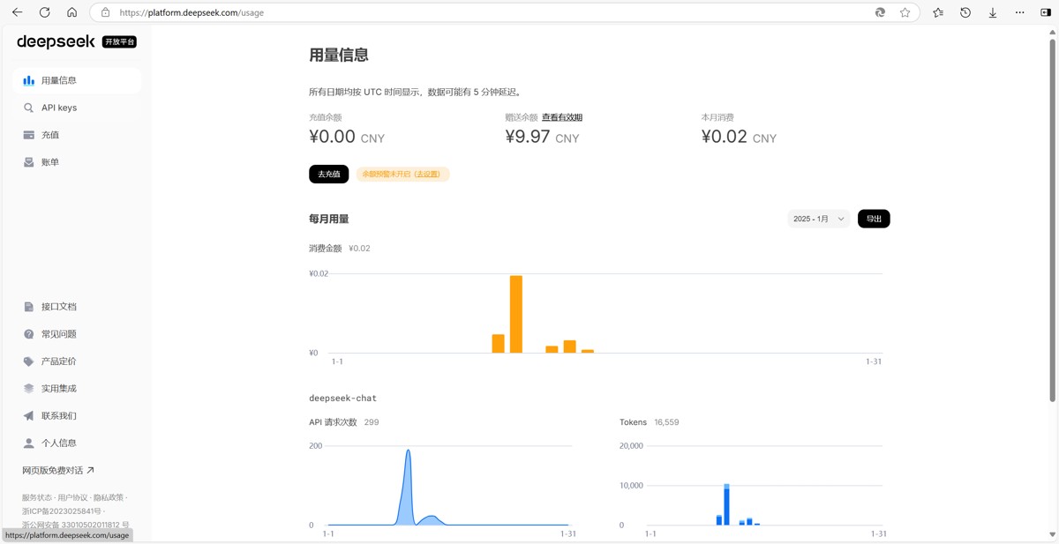Click the Tokens 16,559 label
This screenshot has height=544, width=1059.
[649, 422]
